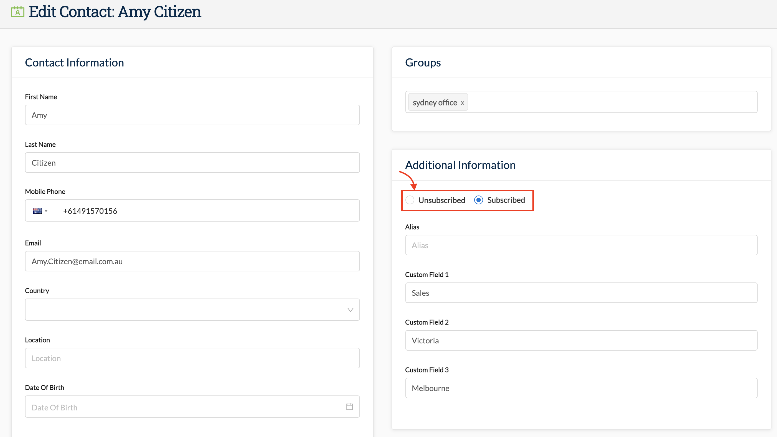
Task: Click the Alias text field
Action: click(x=581, y=245)
